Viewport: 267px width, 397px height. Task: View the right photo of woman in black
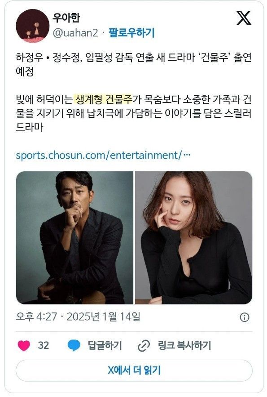pyautogui.click(x=194, y=237)
